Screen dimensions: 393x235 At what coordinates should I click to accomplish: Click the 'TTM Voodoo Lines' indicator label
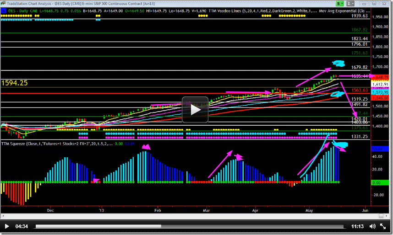[224, 11]
